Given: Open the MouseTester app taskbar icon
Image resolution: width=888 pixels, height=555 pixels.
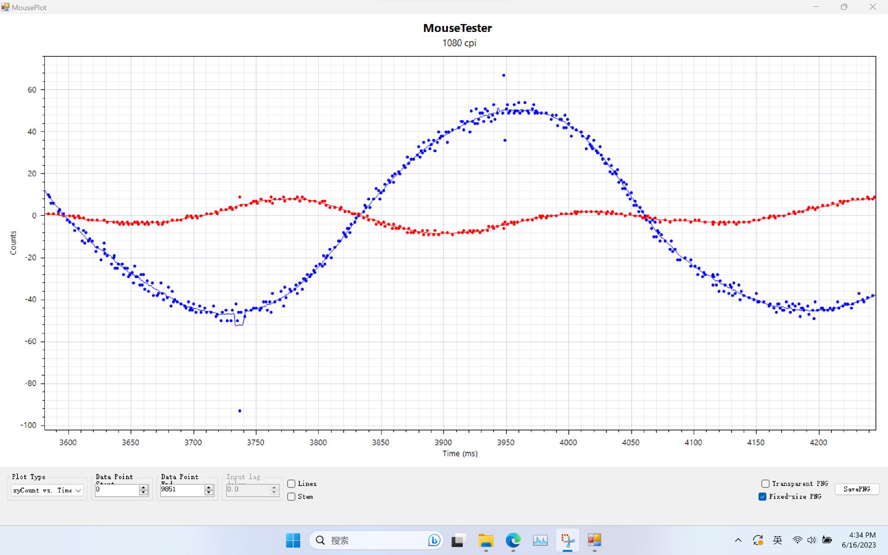Looking at the screenshot, I should pyautogui.click(x=594, y=540).
